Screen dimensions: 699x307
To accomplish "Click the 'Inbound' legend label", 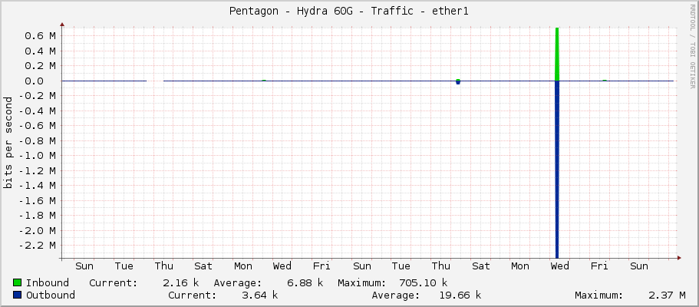I will point(48,283).
